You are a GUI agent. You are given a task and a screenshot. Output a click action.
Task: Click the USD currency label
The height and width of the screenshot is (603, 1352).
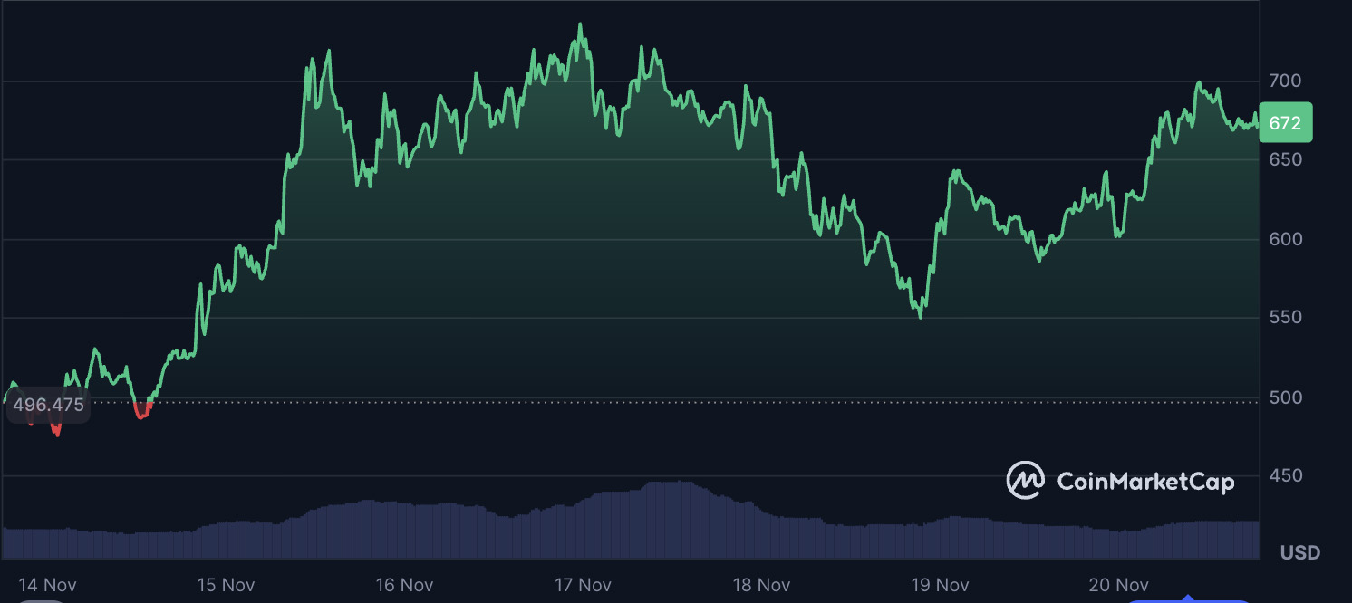point(1299,552)
